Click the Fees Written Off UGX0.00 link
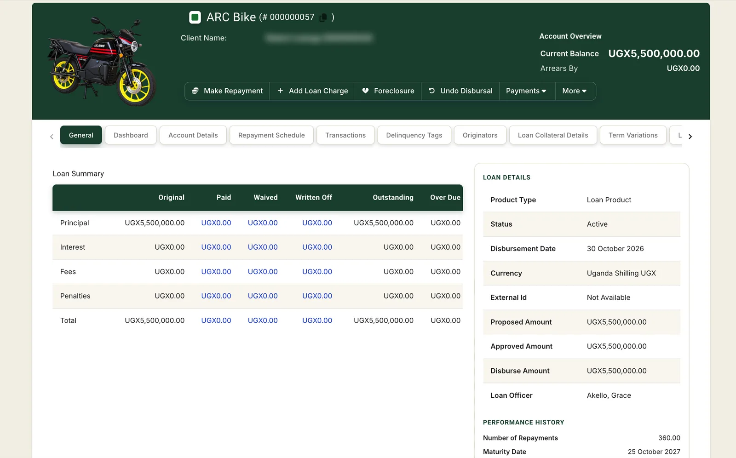The height and width of the screenshot is (458, 736). 317,272
